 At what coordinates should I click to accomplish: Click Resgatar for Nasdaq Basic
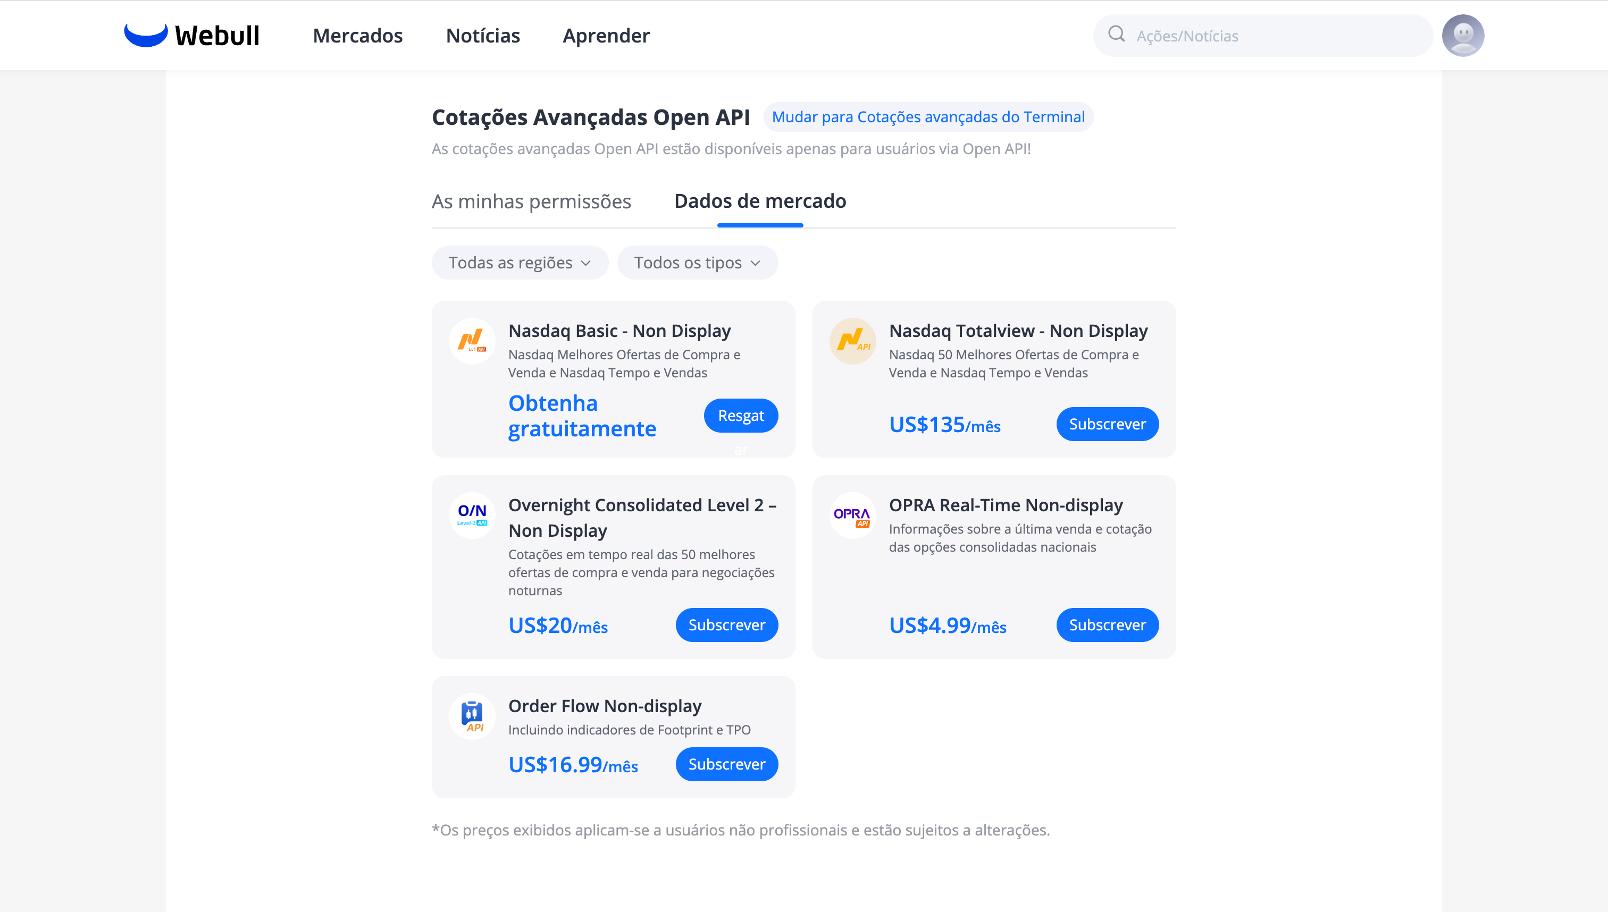click(741, 415)
